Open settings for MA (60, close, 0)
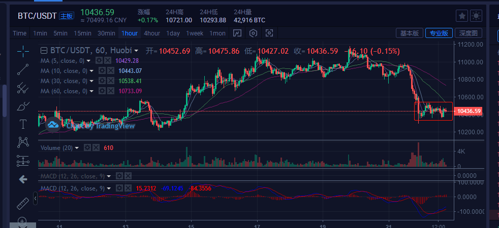 tap(101, 91)
